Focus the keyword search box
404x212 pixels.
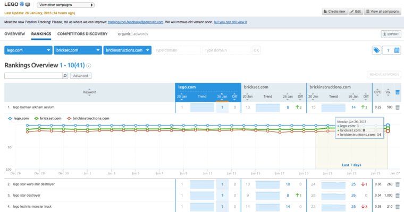pyautogui.click(x=33, y=76)
